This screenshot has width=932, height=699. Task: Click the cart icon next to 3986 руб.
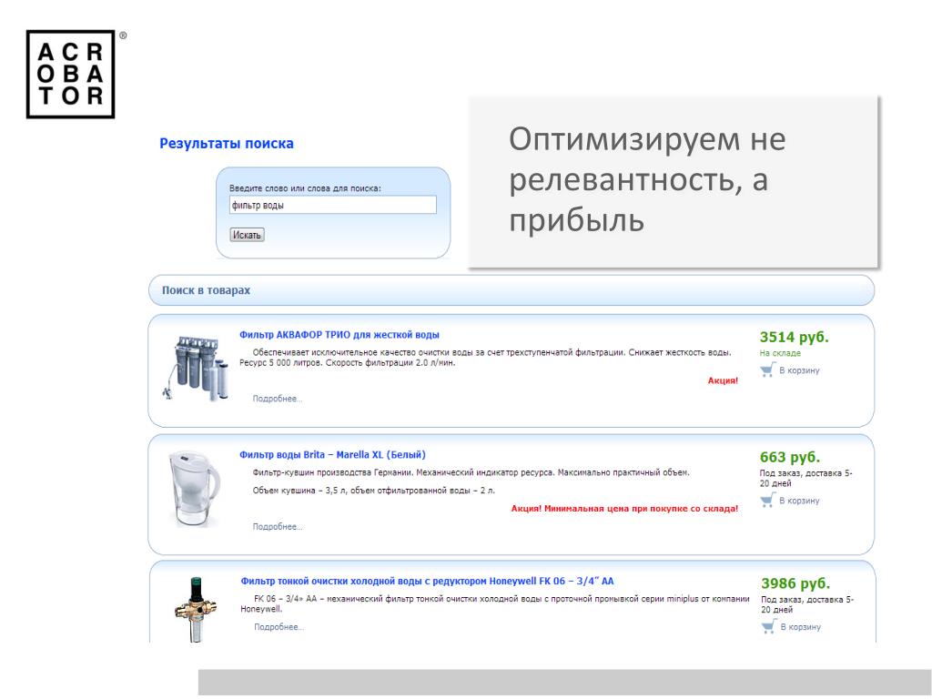[769, 626]
